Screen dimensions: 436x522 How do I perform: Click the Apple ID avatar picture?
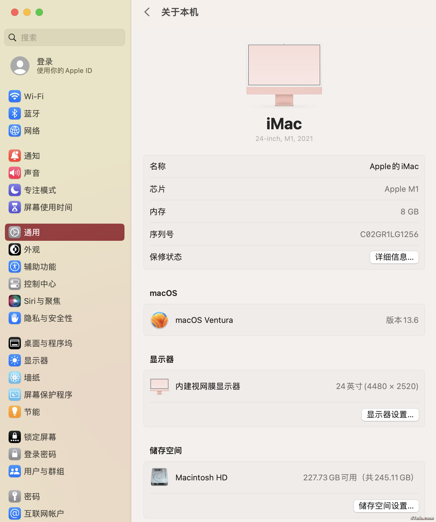click(x=20, y=66)
